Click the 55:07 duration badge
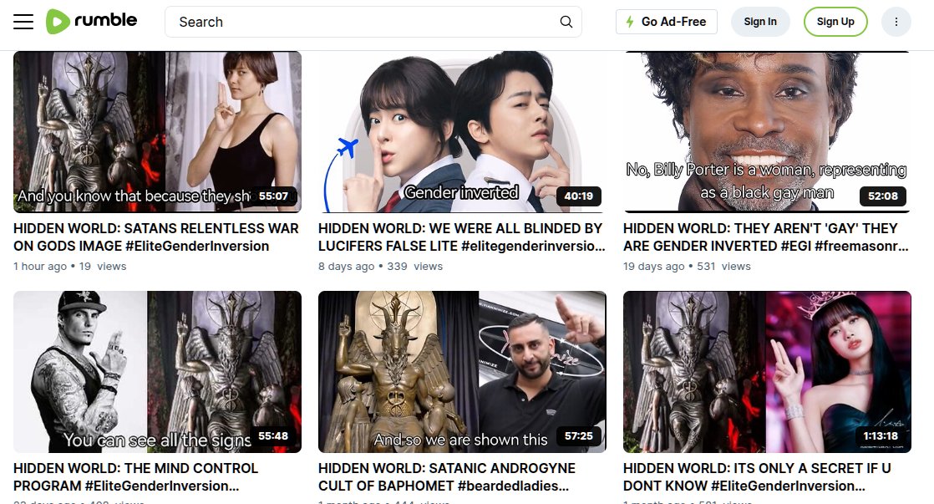Screen dimensions: 934x504 [x=273, y=196]
